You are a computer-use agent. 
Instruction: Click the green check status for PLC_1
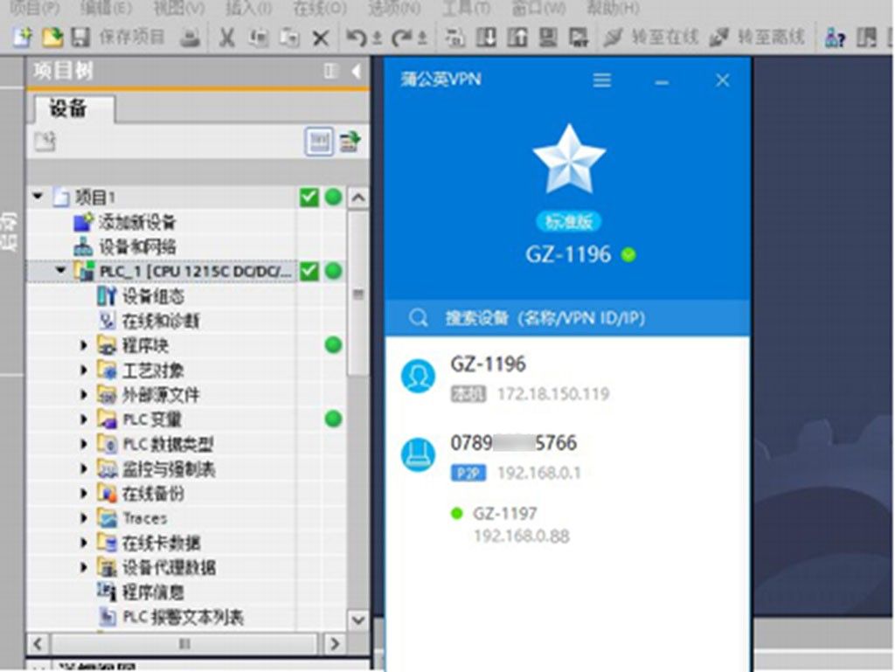tap(309, 271)
